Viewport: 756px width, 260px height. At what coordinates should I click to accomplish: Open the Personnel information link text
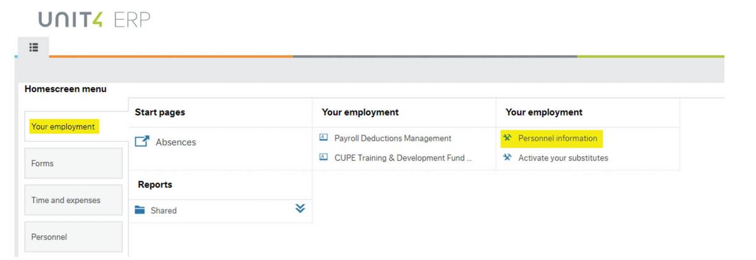[557, 138]
